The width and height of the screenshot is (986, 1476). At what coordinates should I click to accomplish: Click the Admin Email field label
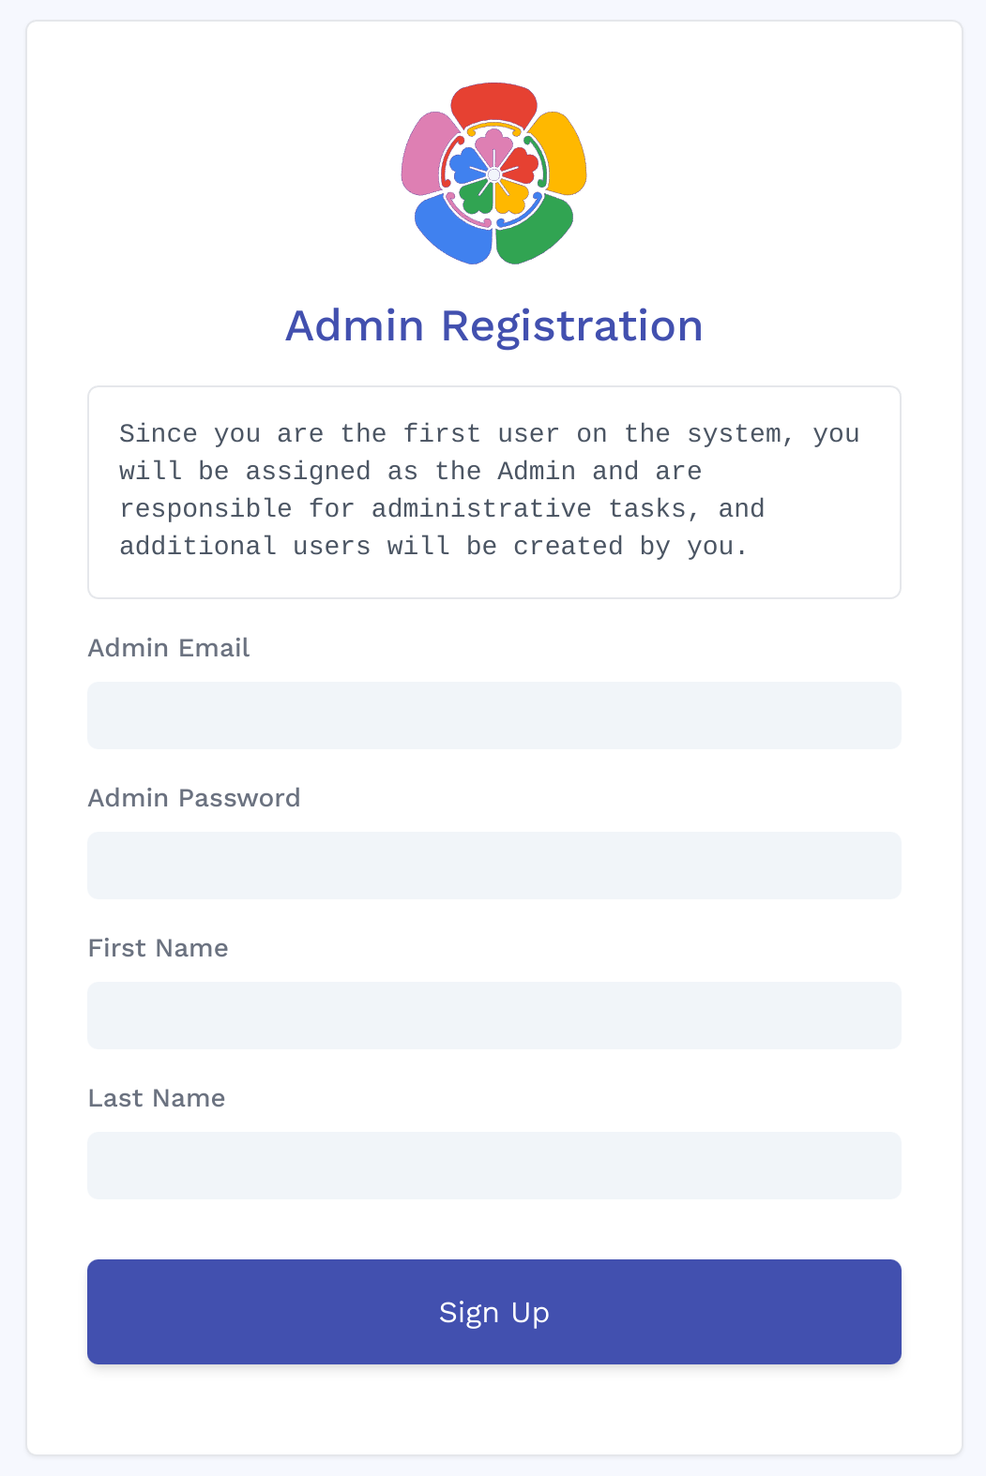pyautogui.click(x=169, y=648)
